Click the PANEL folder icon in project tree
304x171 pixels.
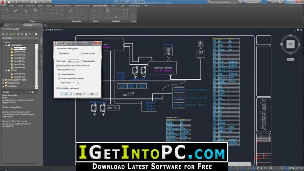pos(9,71)
